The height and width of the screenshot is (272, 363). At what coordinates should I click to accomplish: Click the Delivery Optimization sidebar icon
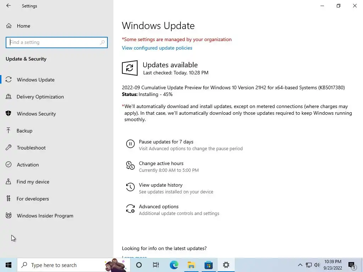[x=9, y=96]
